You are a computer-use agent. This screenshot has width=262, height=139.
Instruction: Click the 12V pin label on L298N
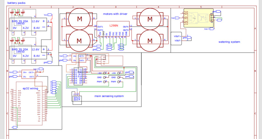[100, 34]
